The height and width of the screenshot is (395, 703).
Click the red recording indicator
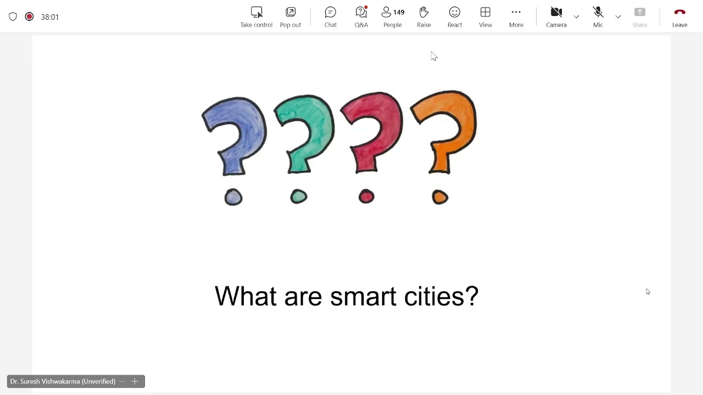[29, 17]
